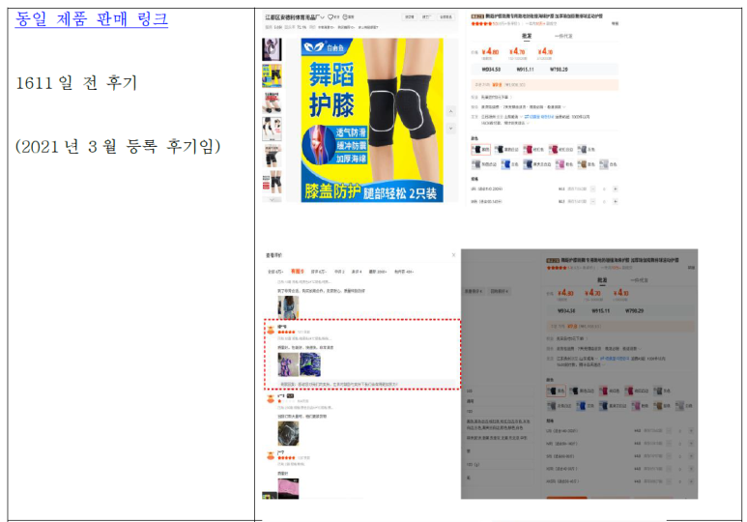Viewport: 747px width, 522px height.
Task: Close the reviews popup with the X
Action: pos(453,255)
